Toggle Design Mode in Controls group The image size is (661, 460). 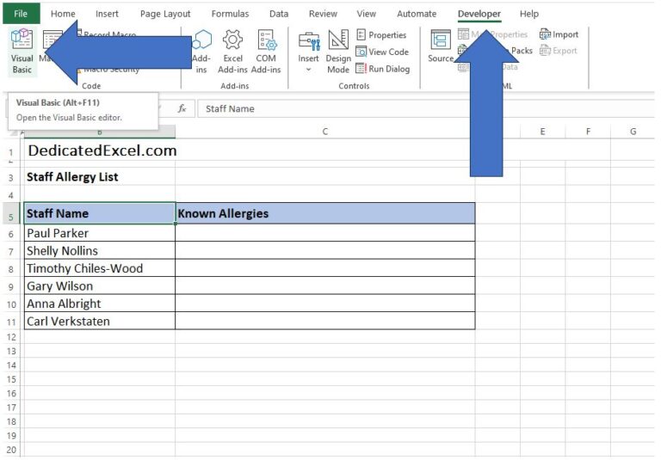pos(338,52)
